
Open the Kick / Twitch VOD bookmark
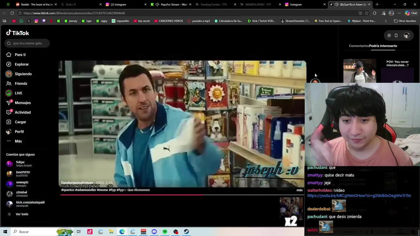(x=262, y=21)
